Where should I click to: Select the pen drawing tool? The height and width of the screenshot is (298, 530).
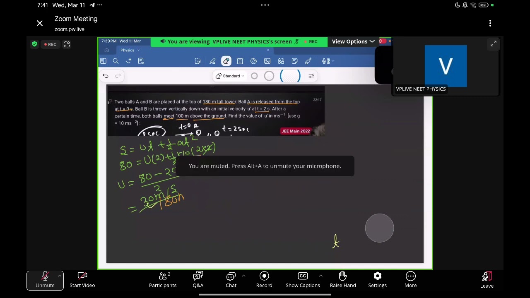pyautogui.click(x=212, y=61)
